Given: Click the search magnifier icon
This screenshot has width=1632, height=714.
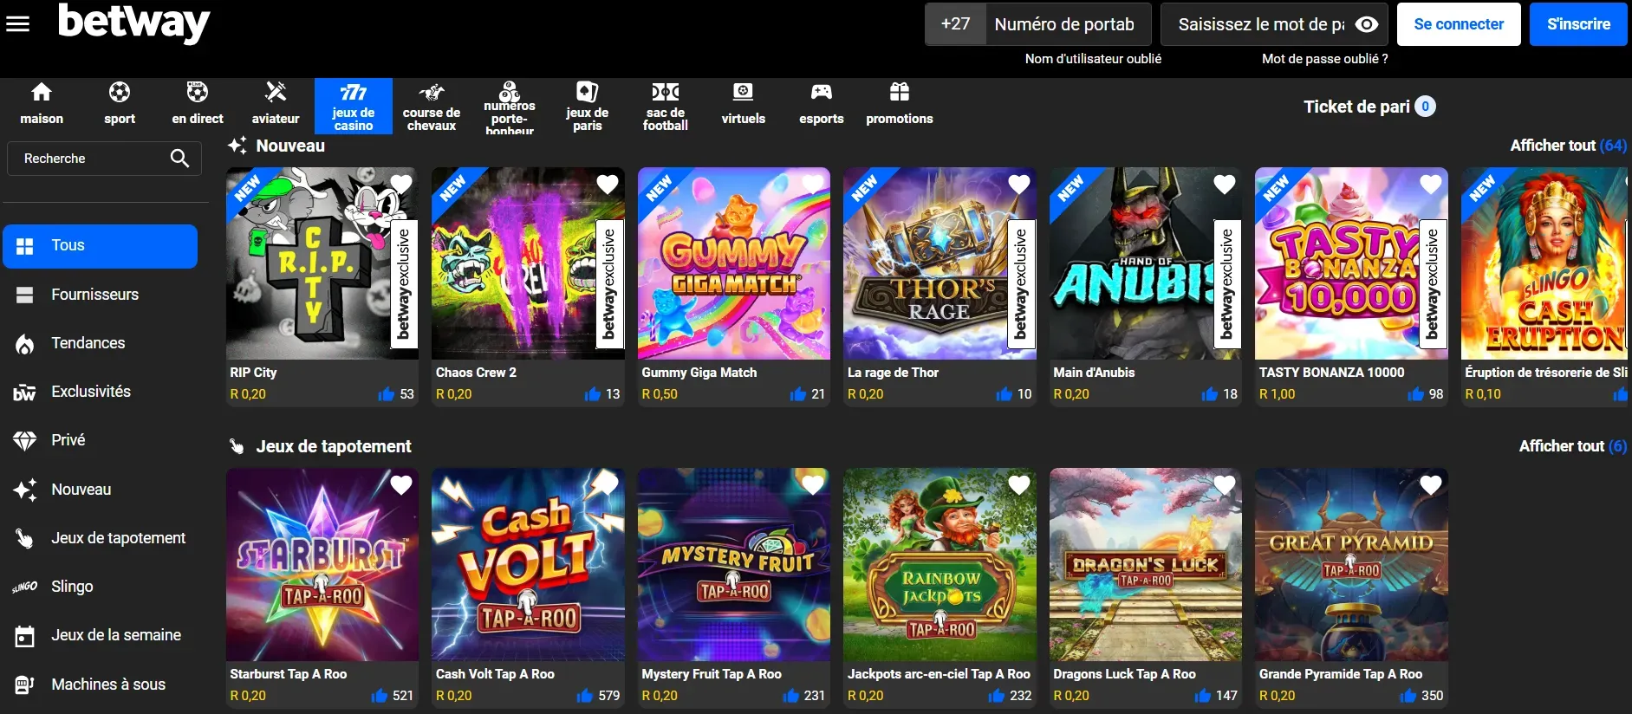Looking at the screenshot, I should point(179,158).
